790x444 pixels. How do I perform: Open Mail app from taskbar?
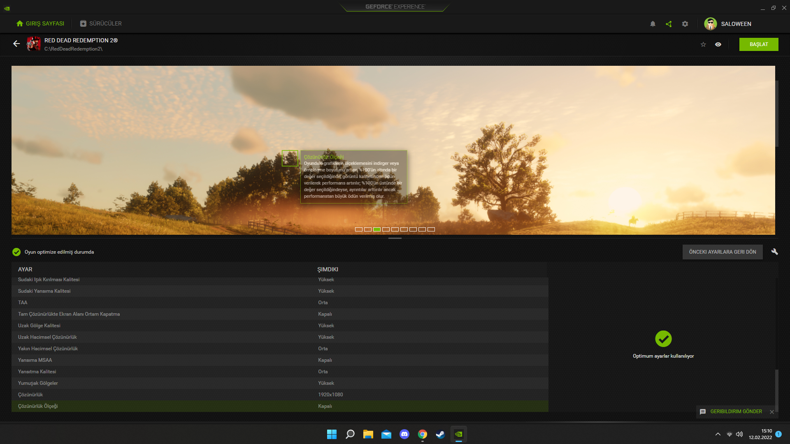pos(386,434)
